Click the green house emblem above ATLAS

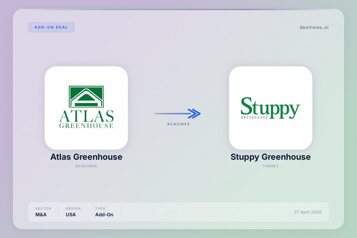86,97
